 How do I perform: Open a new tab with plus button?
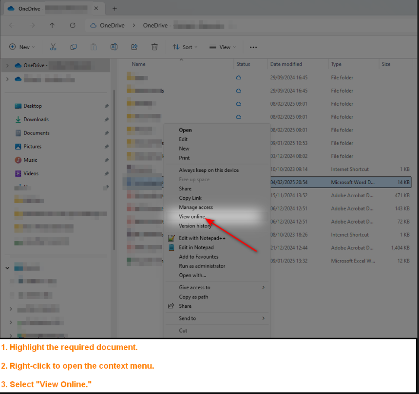tap(115, 9)
